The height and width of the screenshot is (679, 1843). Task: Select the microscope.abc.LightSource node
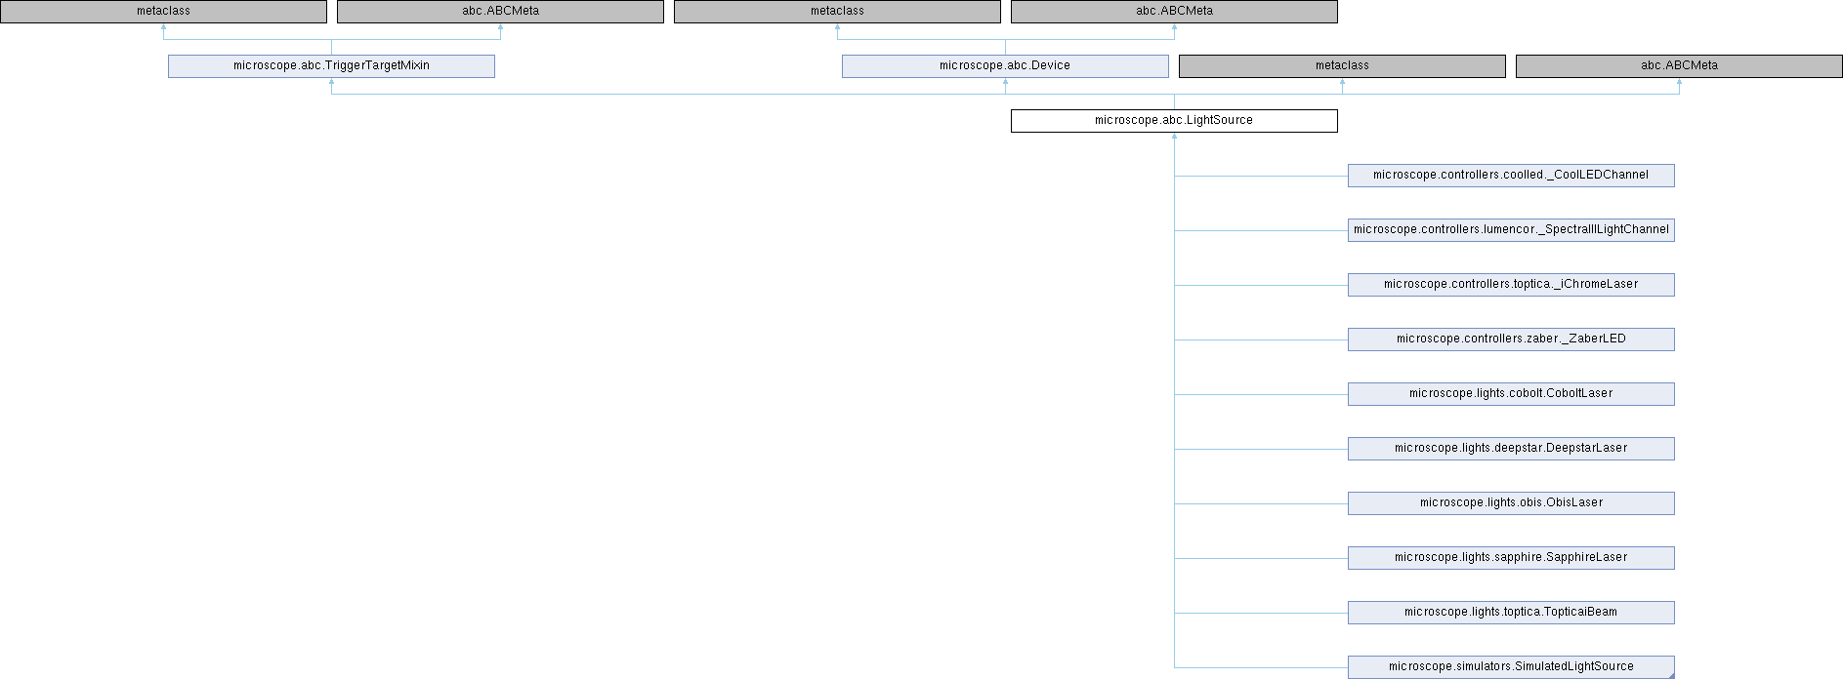[x=1173, y=121]
